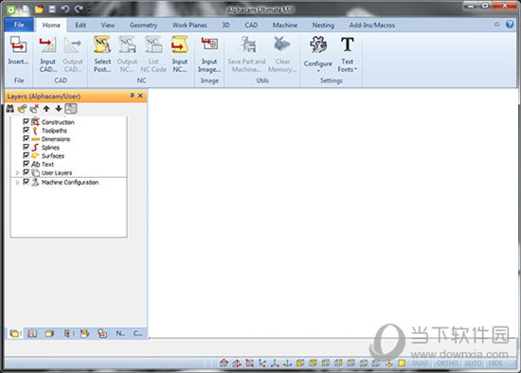This screenshot has width=521, height=373.
Task: Toggle AUTO mode in status bar
Action: point(474,364)
